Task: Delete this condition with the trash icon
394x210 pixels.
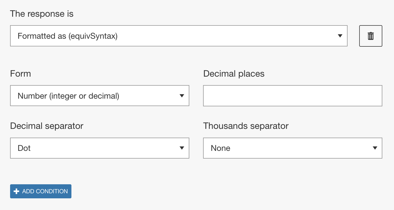Action: pyautogui.click(x=371, y=36)
